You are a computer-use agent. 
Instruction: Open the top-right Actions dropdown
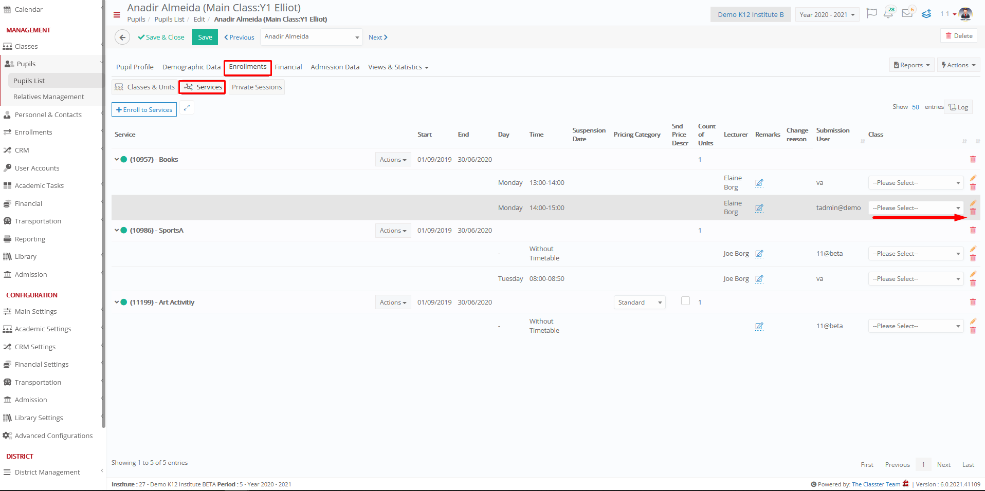(x=958, y=65)
